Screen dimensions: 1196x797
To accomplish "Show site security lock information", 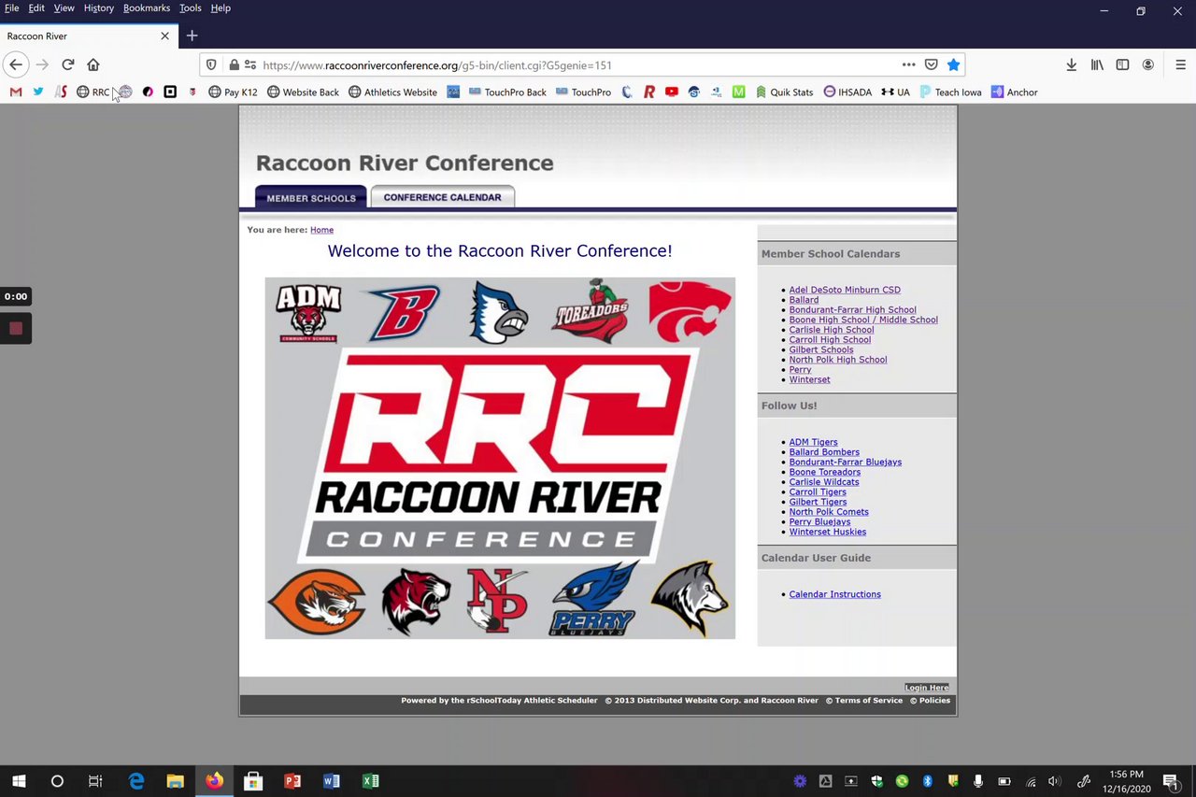I will coord(235,64).
